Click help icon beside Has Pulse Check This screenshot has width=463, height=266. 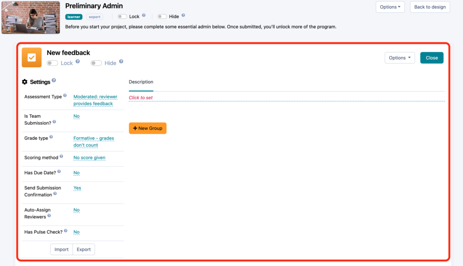(x=66, y=231)
